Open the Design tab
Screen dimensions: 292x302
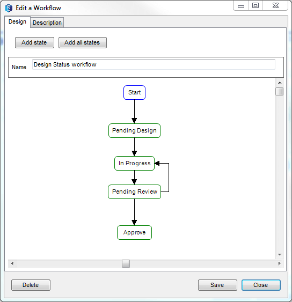[17, 22]
